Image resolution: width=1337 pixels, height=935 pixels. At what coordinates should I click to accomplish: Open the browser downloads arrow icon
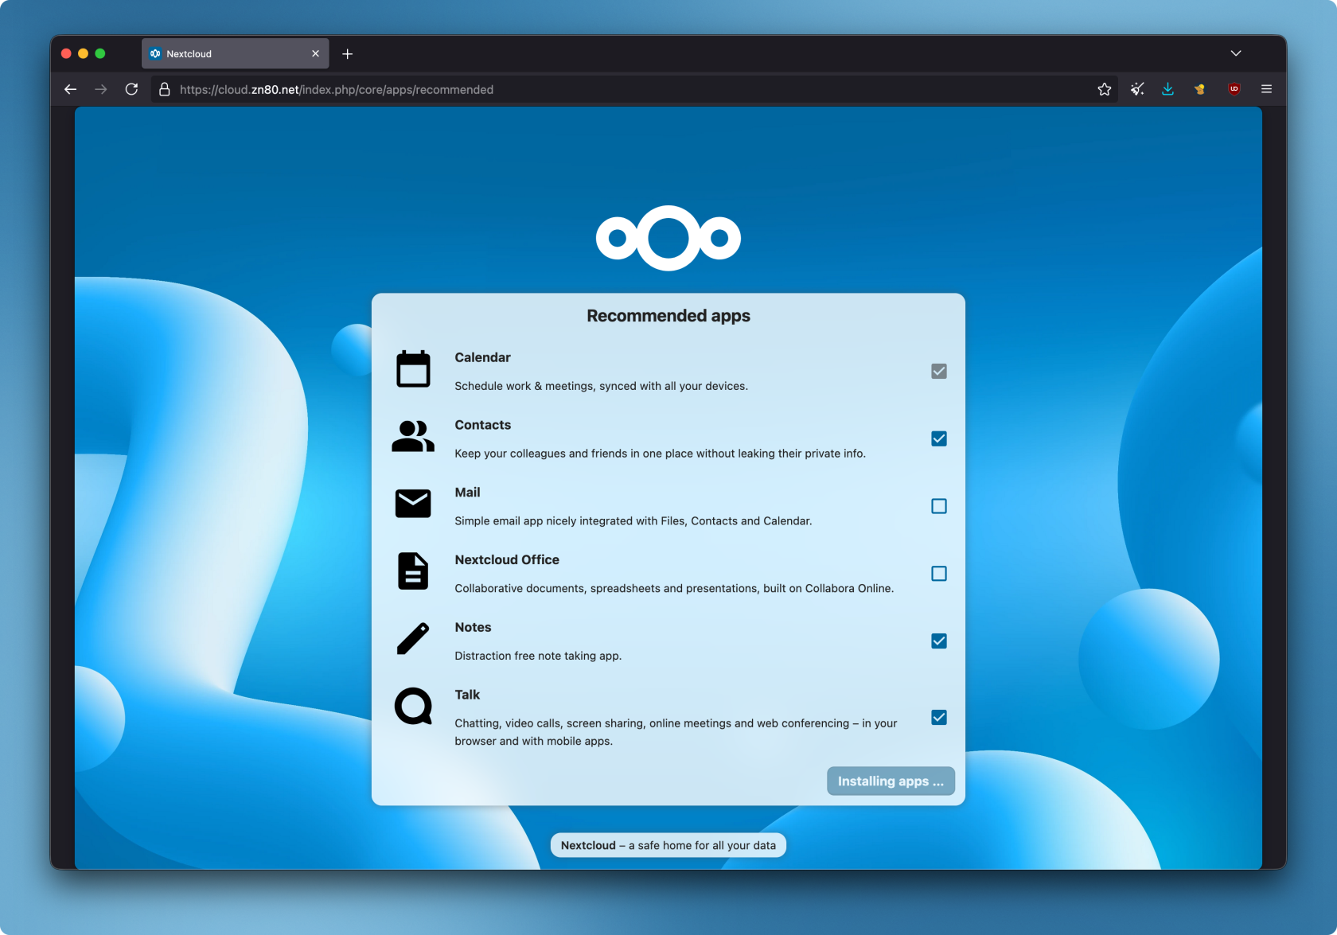coord(1167,89)
